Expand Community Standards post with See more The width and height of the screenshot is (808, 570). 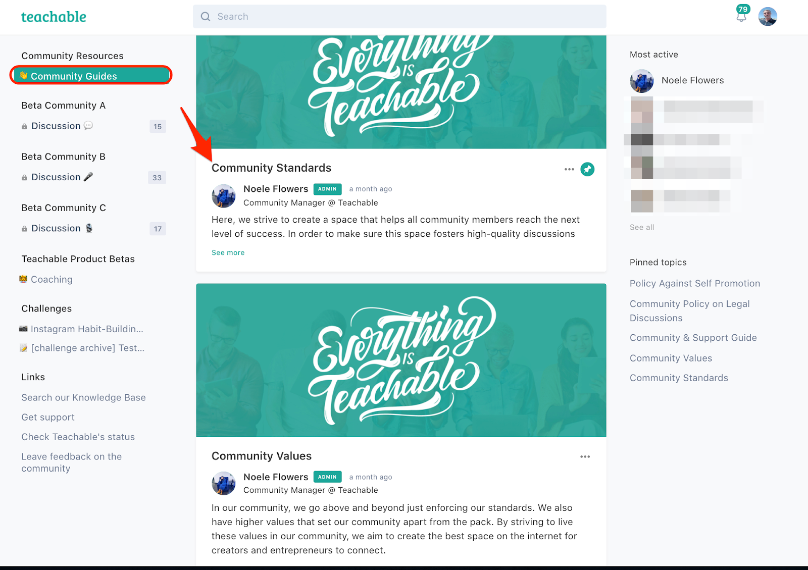point(228,252)
